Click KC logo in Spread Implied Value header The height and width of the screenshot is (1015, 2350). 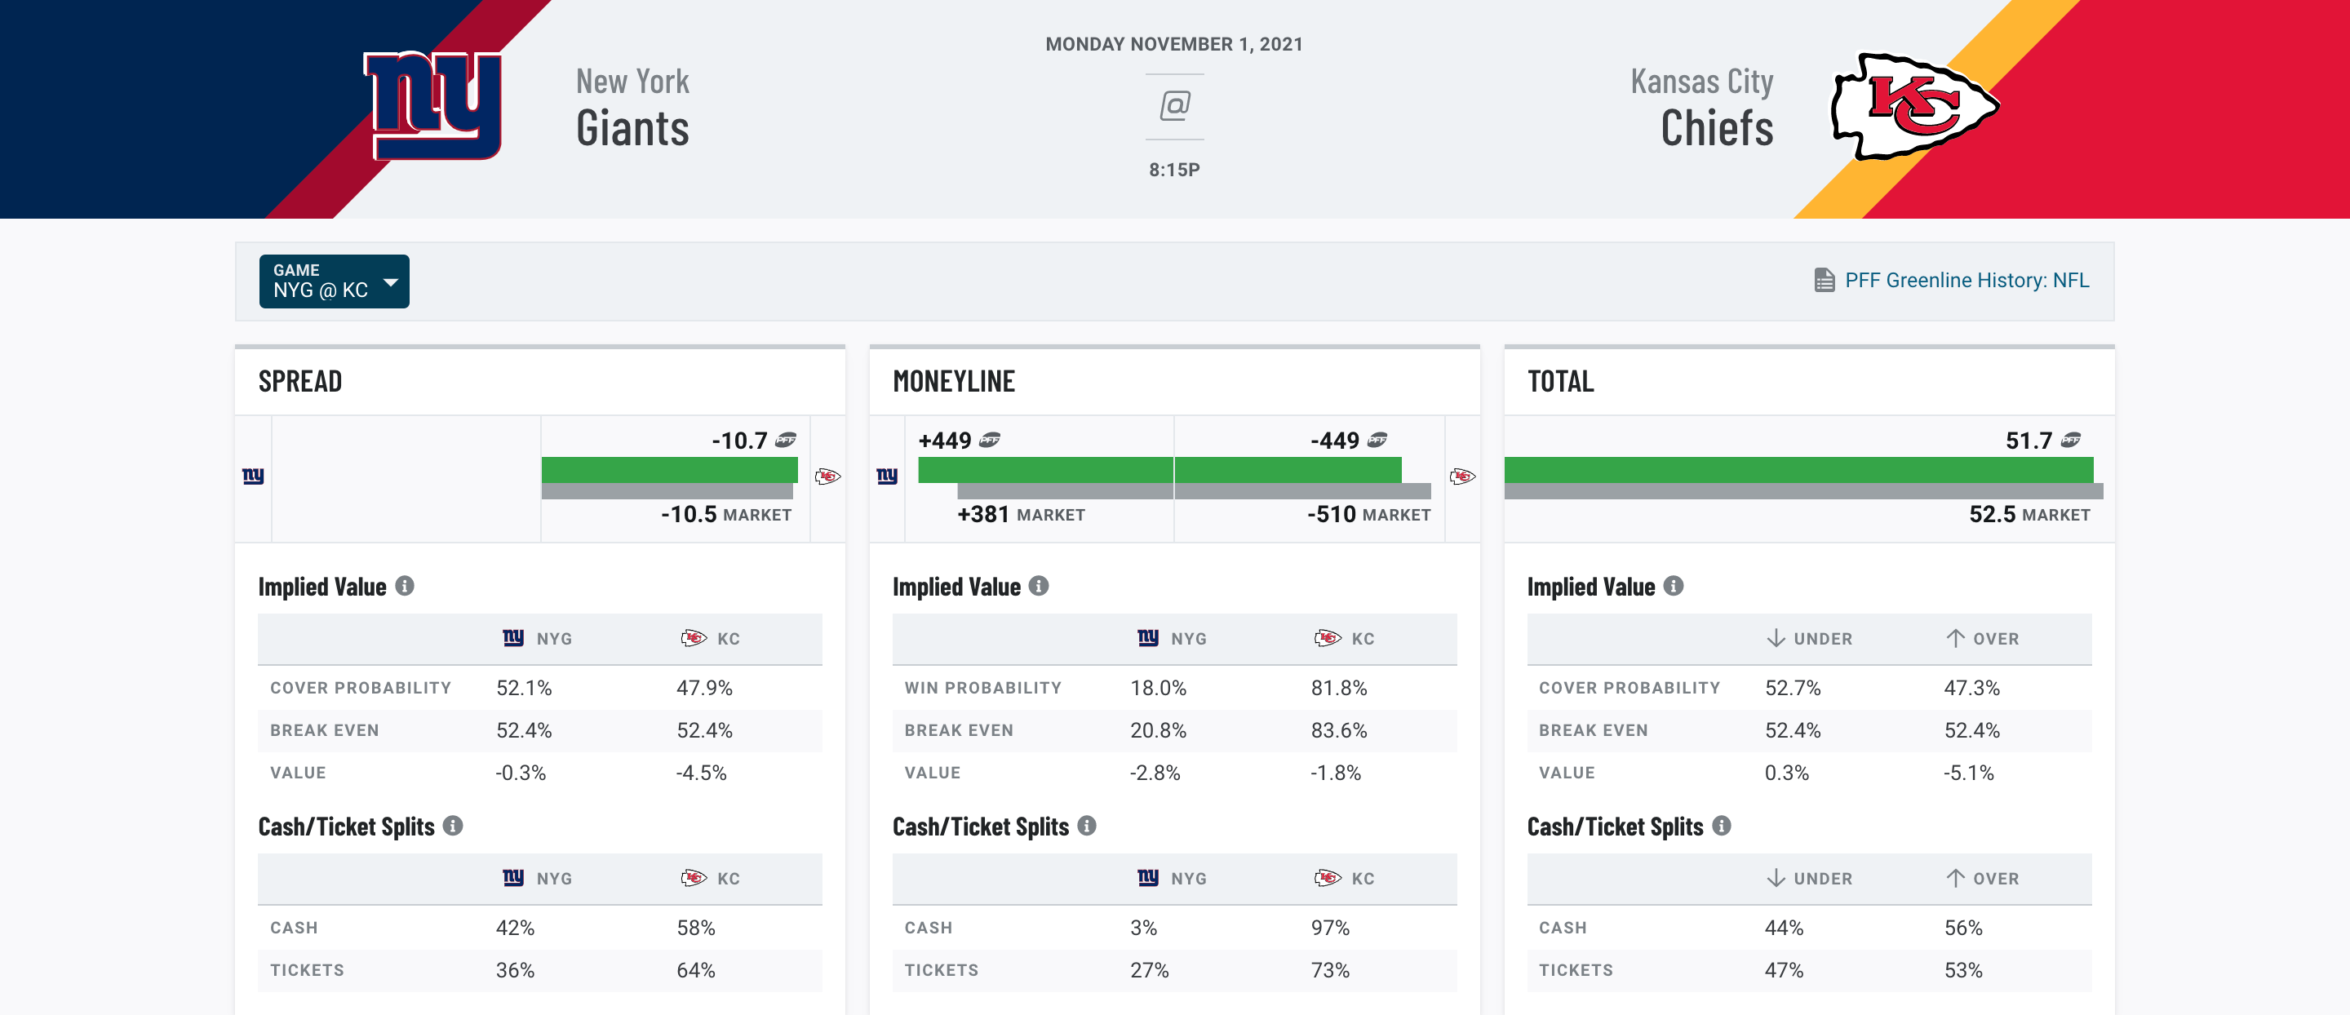pos(694,638)
